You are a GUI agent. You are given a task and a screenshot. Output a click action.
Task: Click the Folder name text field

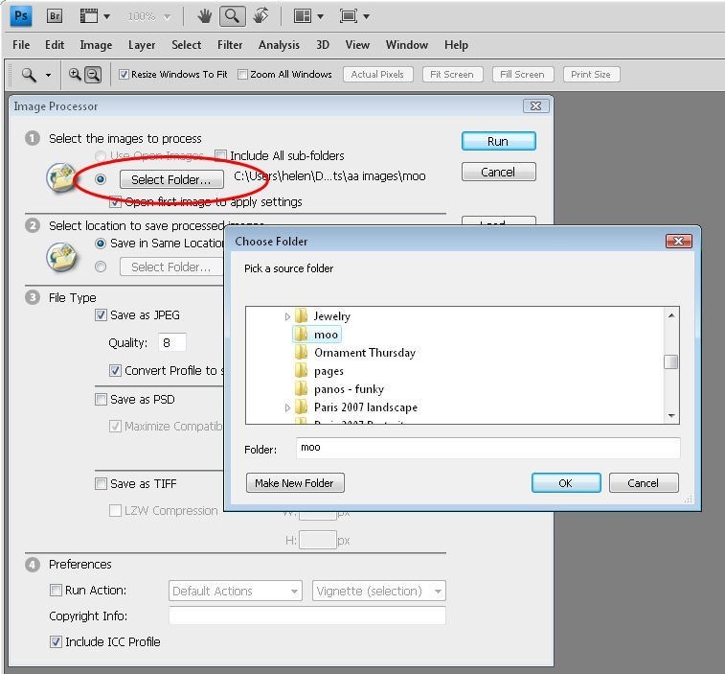[x=487, y=448]
